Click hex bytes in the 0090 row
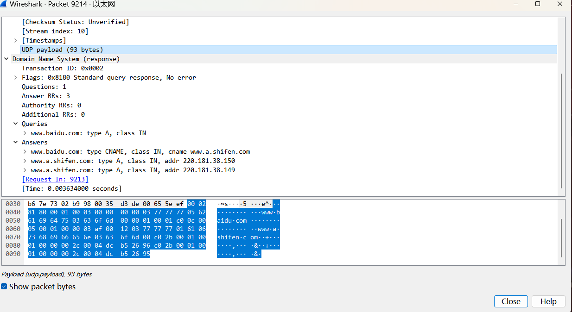Image resolution: width=572 pixels, height=312 pixels. [89, 254]
